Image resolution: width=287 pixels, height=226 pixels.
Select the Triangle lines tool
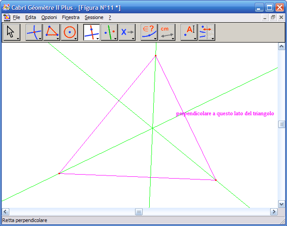pos(52,32)
